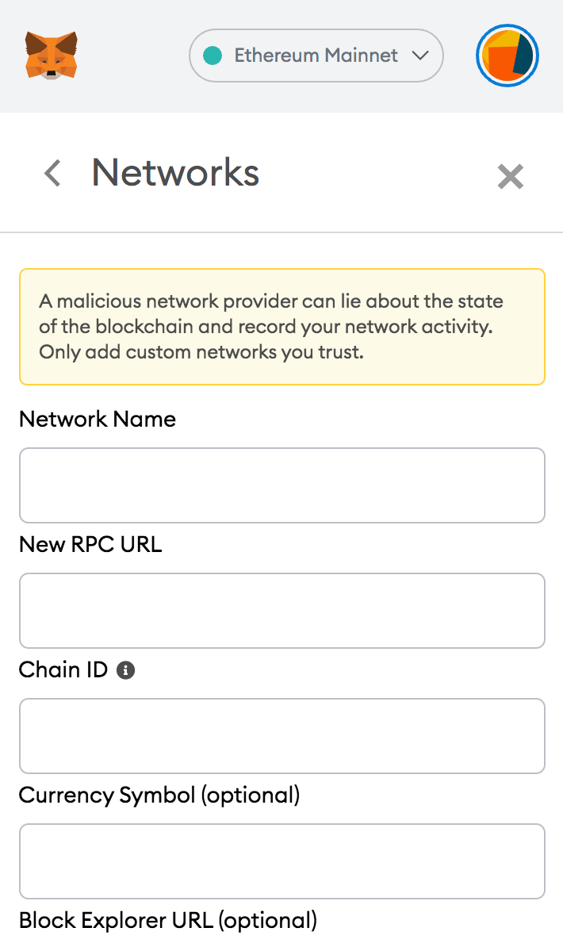Close the Networks settings page
Viewport: 563px width, 947px height.
510,176
